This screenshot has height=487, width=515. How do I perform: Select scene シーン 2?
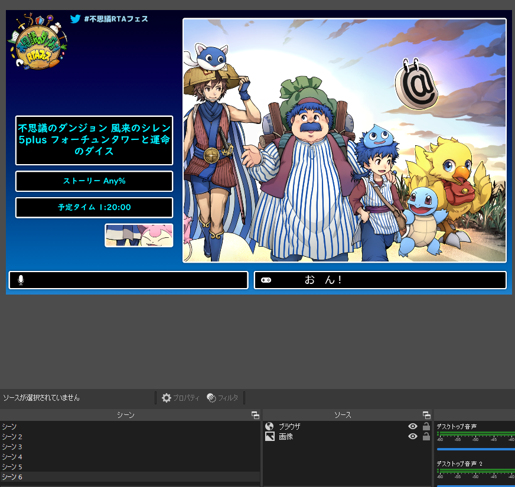click(x=130, y=437)
